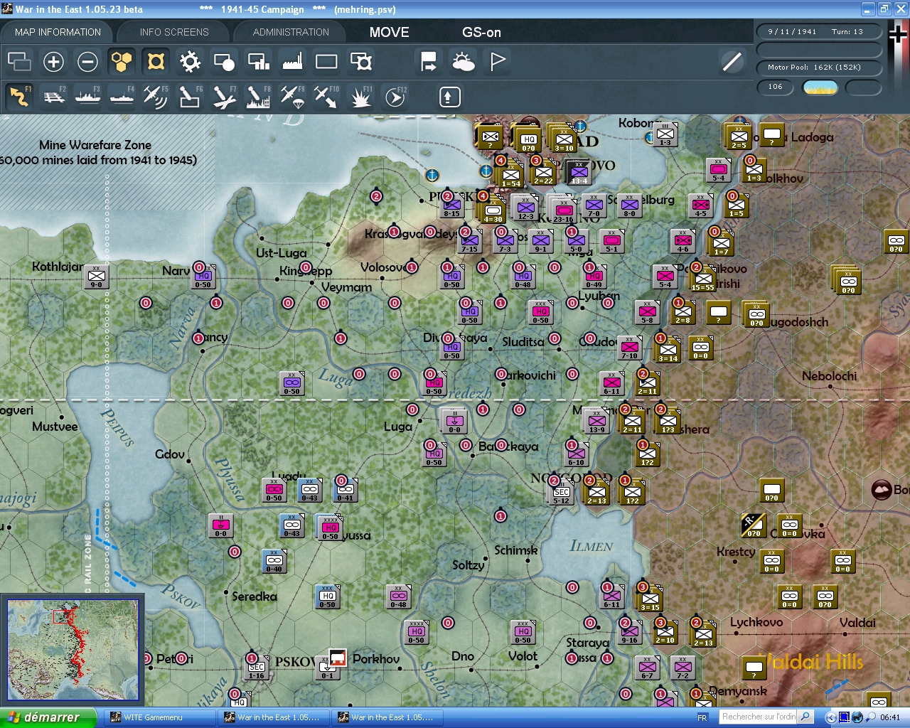
Task: Click the Luga town label
Action: pos(398,427)
